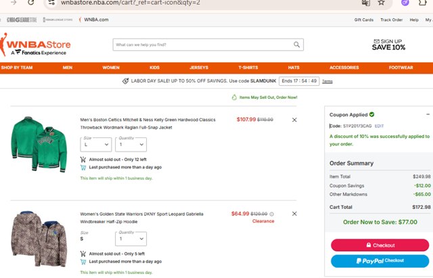Click the 'Order Now to Save: $77.00' text
433x278 pixels.
click(x=380, y=222)
